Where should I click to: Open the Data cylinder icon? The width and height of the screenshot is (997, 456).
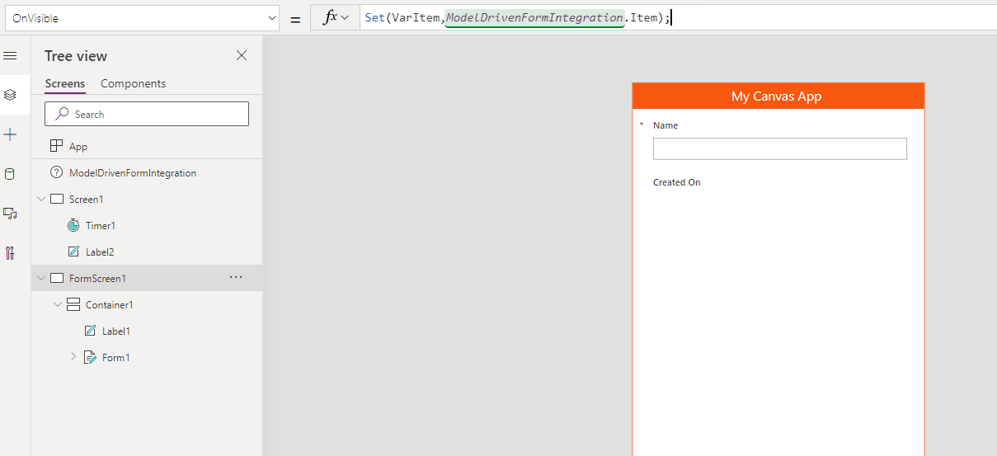click(10, 174)
